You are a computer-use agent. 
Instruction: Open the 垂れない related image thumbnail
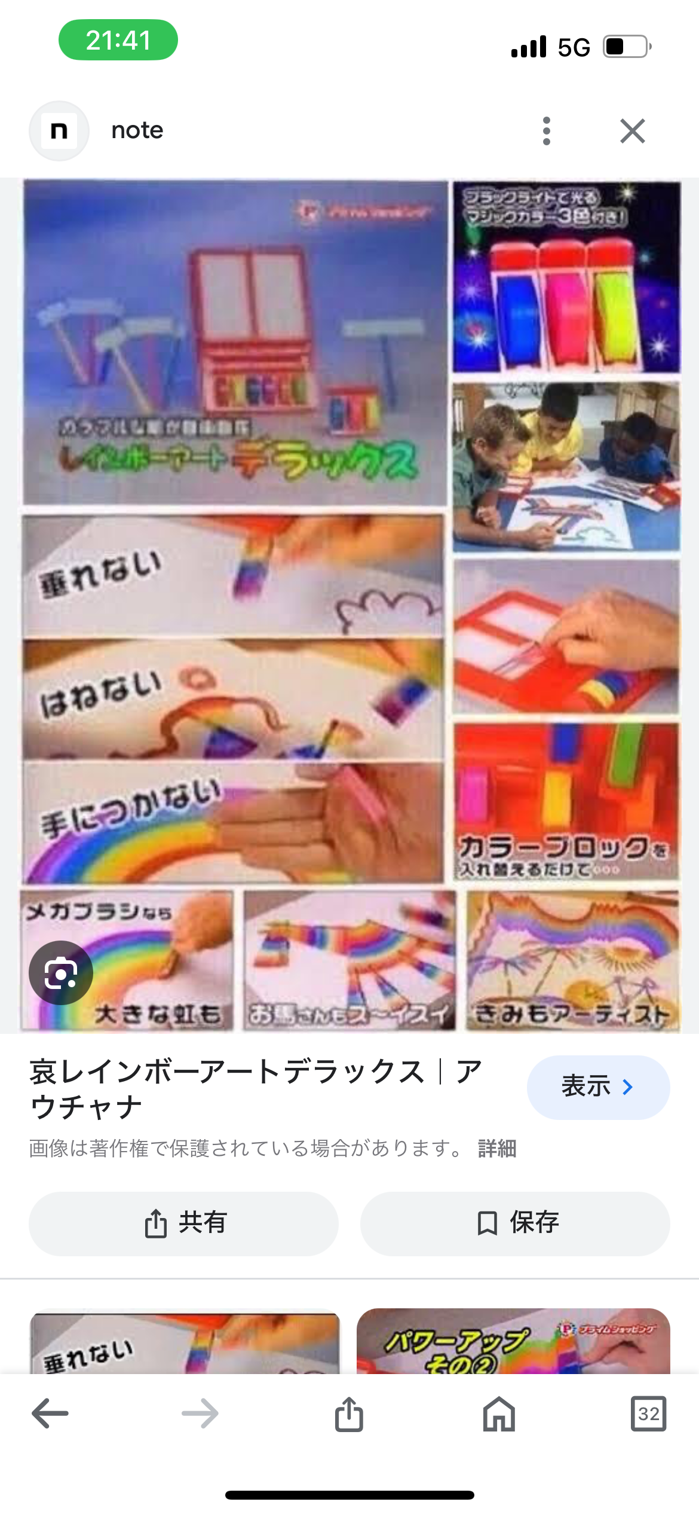pyautogui.click(x=185, y=1341)
